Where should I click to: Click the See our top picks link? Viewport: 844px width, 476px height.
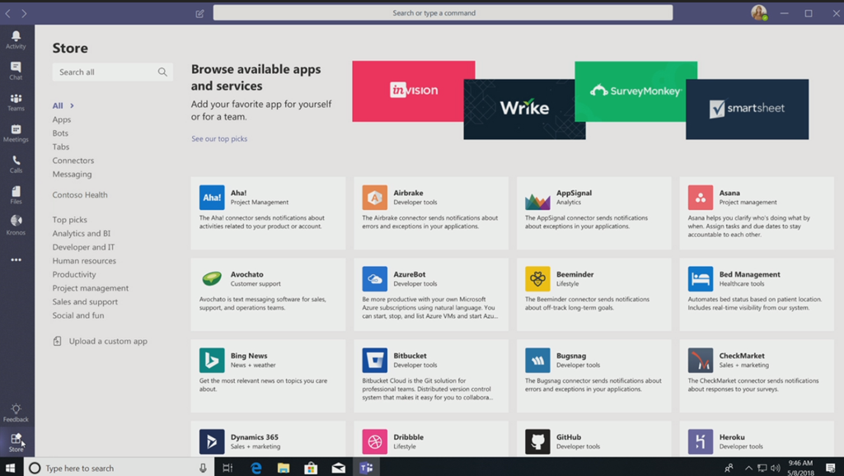coord(219,139)
